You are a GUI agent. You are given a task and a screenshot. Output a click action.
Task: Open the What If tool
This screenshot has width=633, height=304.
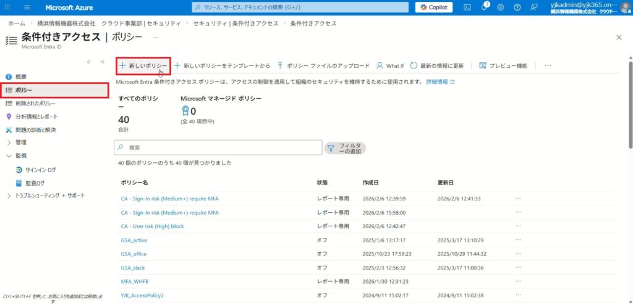(x=389, y=65)
